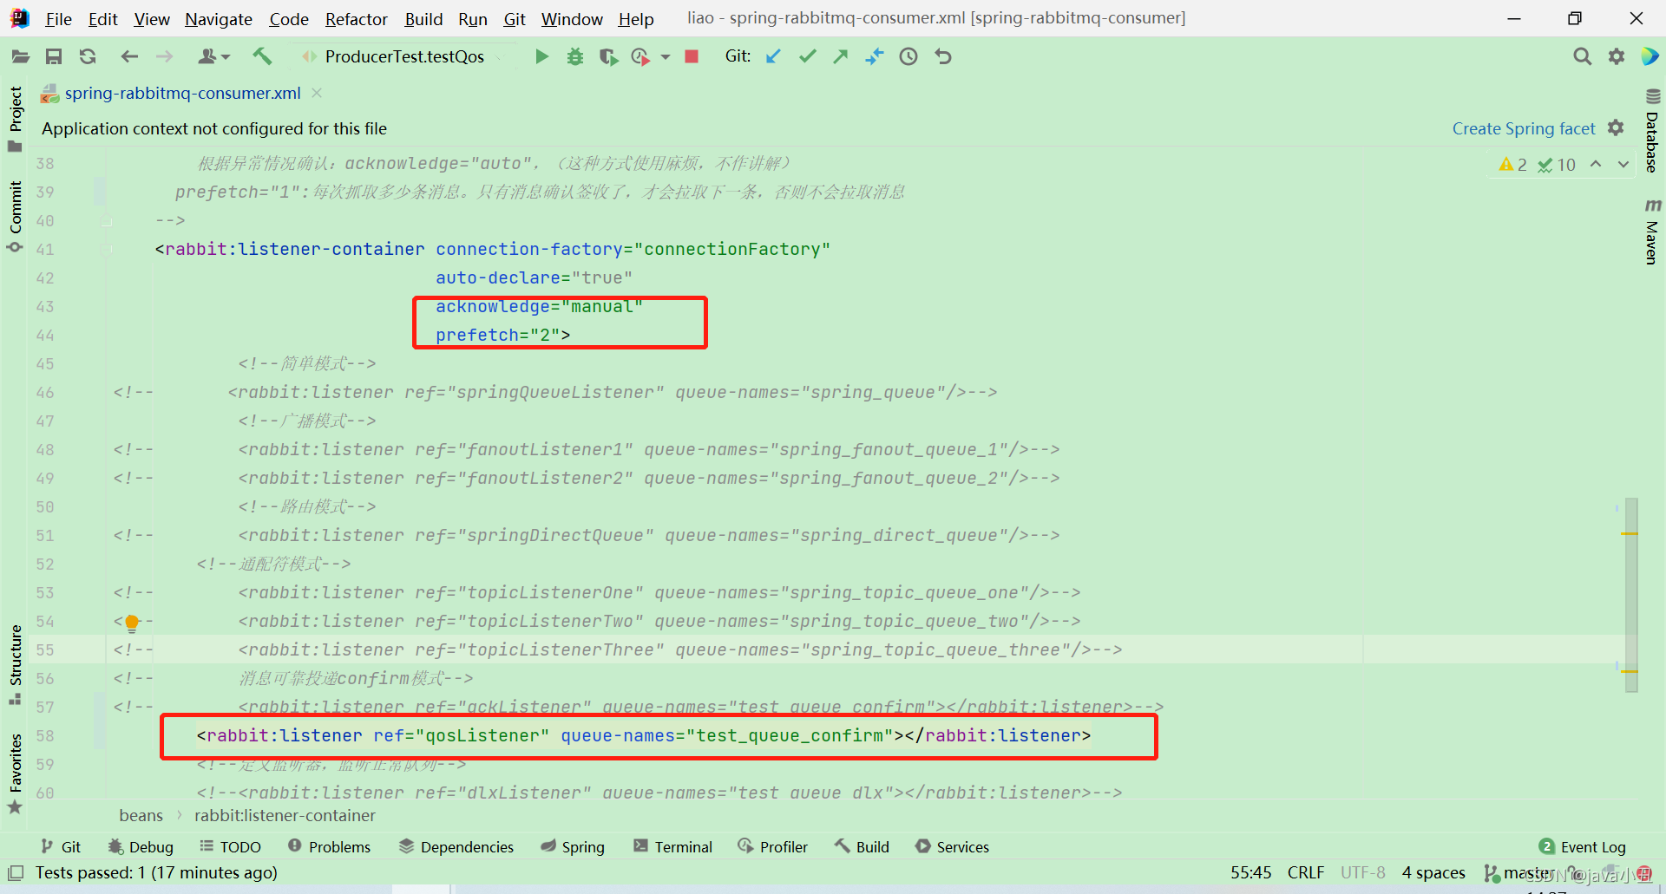Click the typo indicator showing 10
Viewport: 1666px width, 894px height.
click(x=1557, y=165)
